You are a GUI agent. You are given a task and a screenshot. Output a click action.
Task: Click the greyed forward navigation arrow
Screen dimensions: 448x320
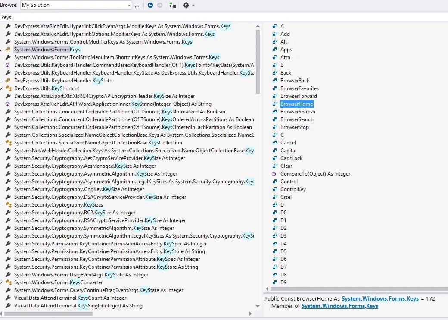160,5
